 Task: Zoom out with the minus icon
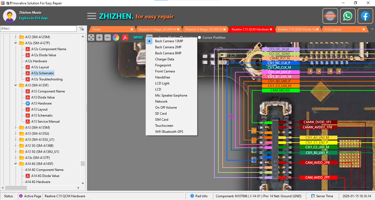[108, 38]
